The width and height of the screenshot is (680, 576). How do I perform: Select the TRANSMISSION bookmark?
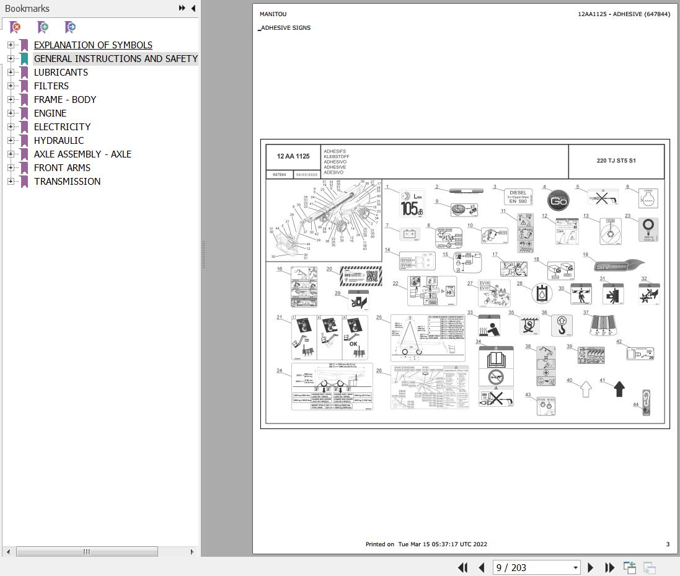click(x=67, y=181)
